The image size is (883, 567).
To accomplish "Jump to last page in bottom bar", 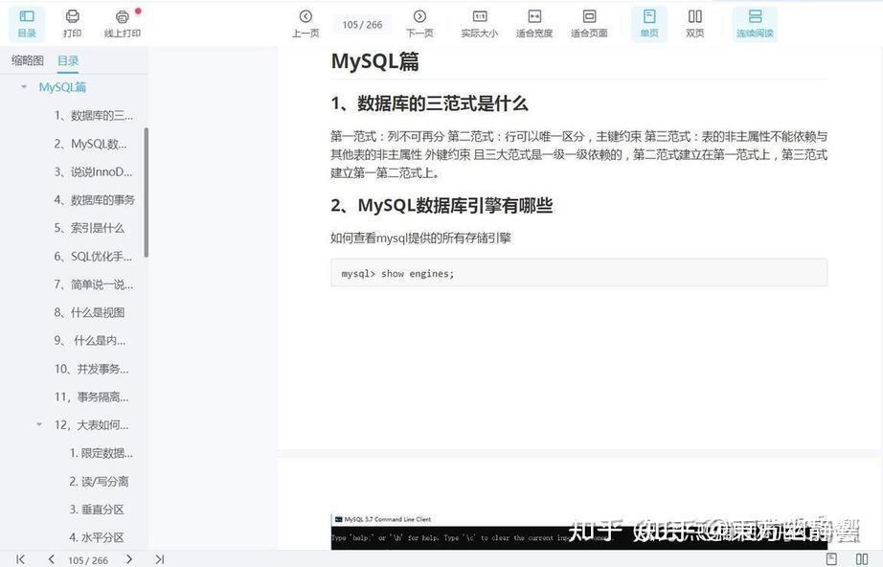I will click(x=159, y=559).
